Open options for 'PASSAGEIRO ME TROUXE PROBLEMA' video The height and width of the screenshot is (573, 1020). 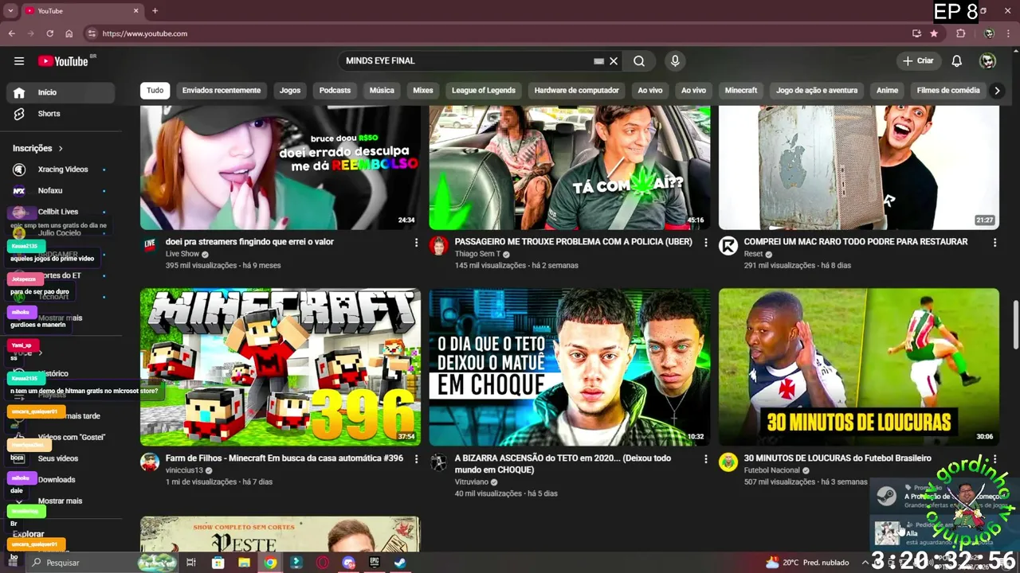click(705, 242)
